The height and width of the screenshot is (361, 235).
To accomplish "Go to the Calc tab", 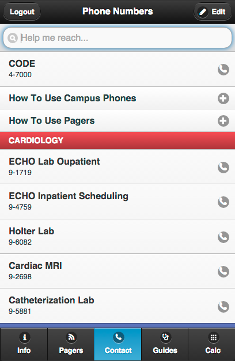I will (x=212, y=344).
